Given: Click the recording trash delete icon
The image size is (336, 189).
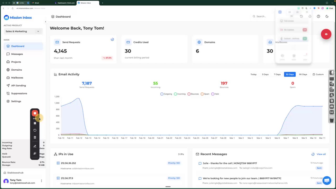Looking at the screenshot, I should click(35, 137).
